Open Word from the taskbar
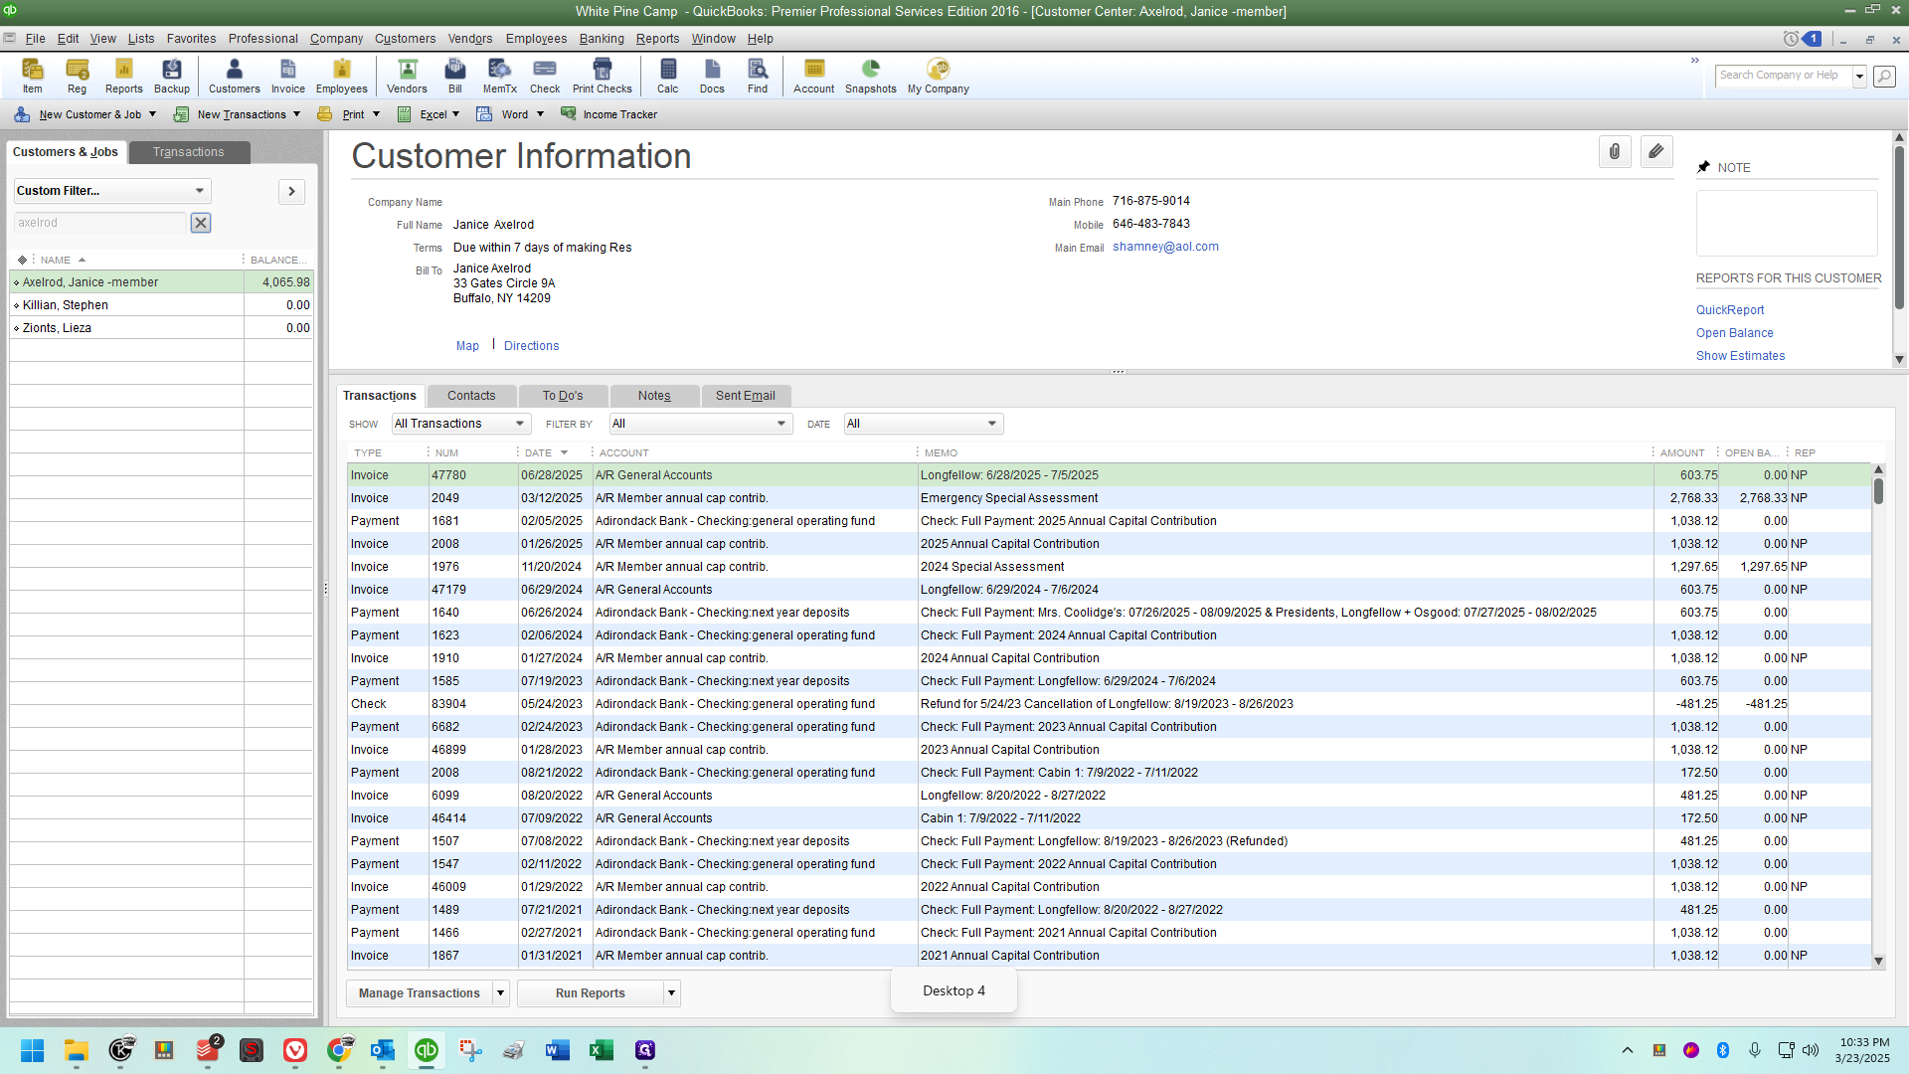Viewport: 1909px width, 1074px height. click(558, 1050)
